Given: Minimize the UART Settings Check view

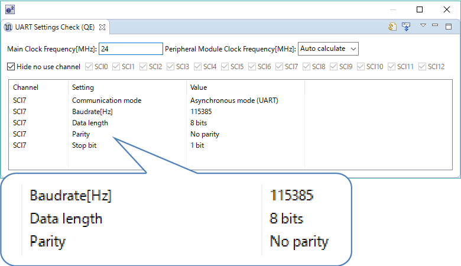Looking at the screenshot, I should [436, 25].
